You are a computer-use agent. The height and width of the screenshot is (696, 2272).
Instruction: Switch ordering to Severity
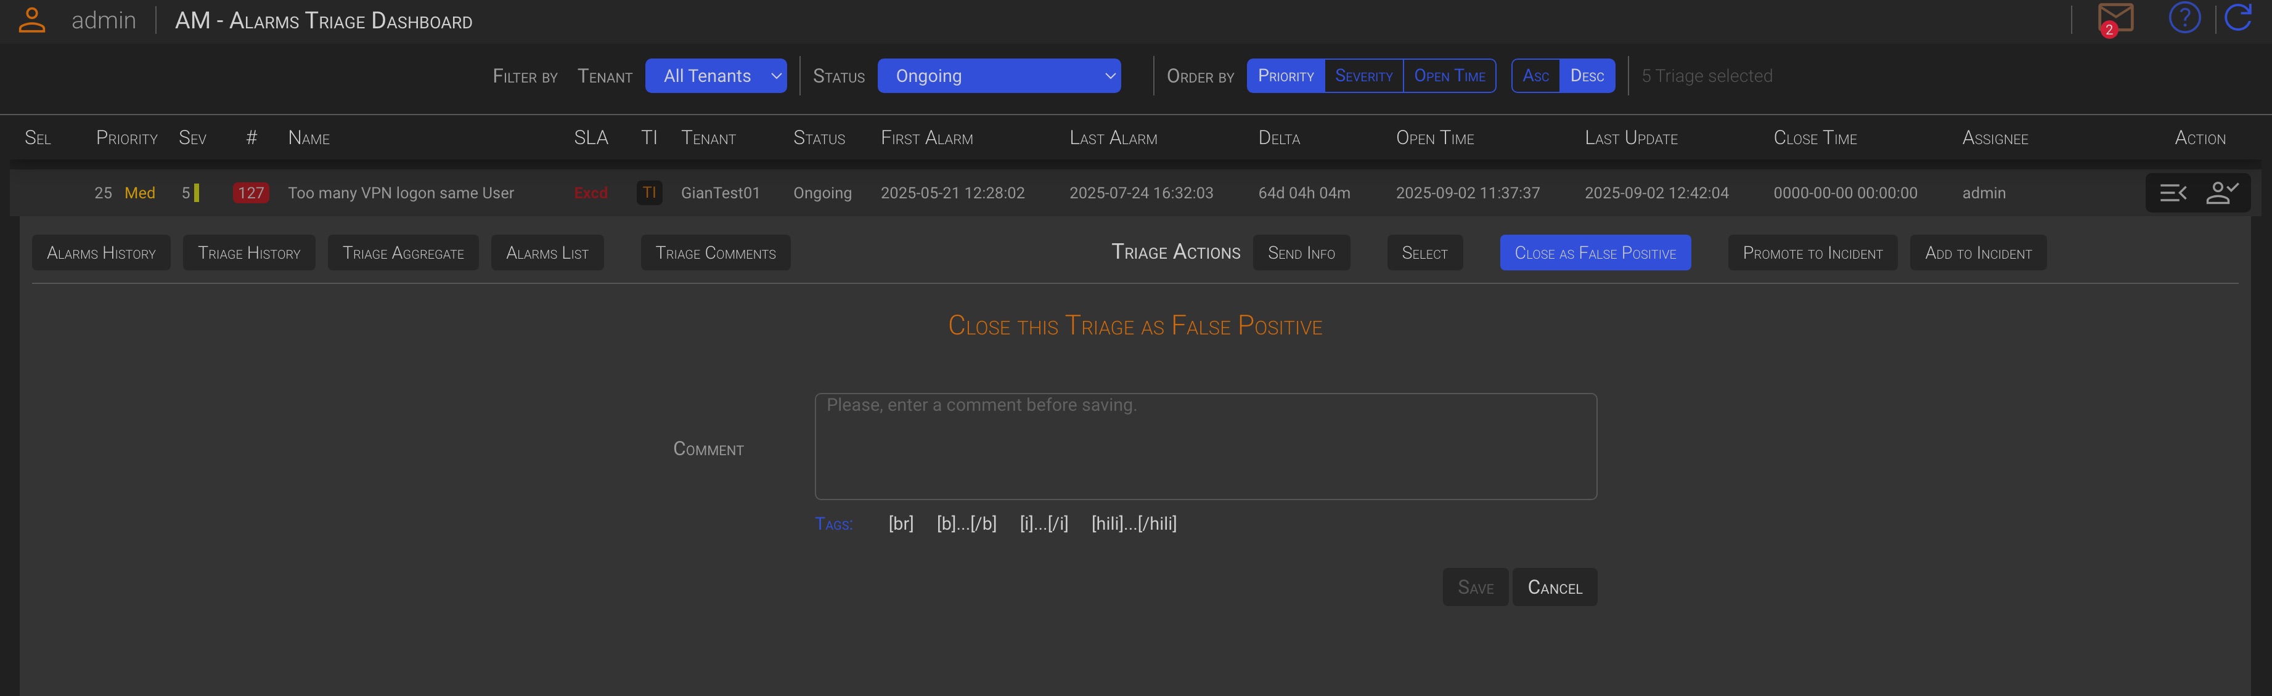click(1363, 76)
